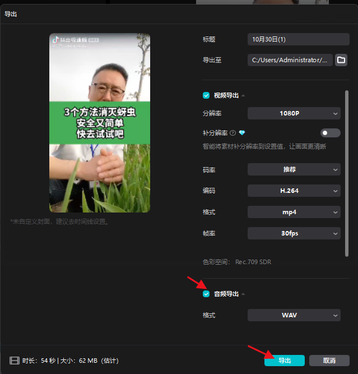
Task: Open the 码率 推荐 dropdown
Action: point(294,169)
